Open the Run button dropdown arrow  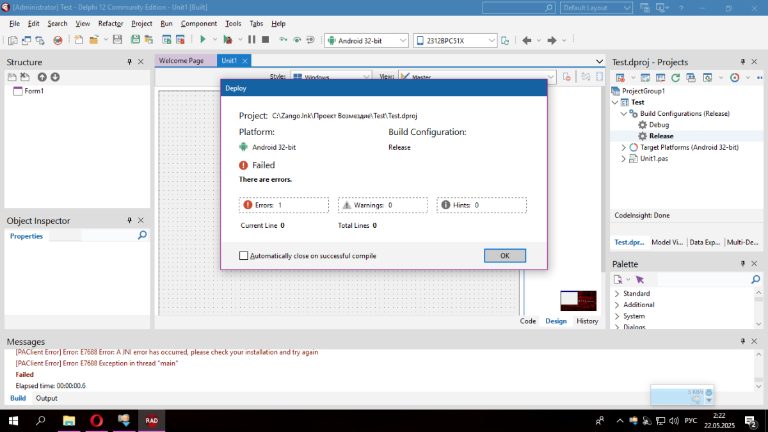click(x=215, y=40)
